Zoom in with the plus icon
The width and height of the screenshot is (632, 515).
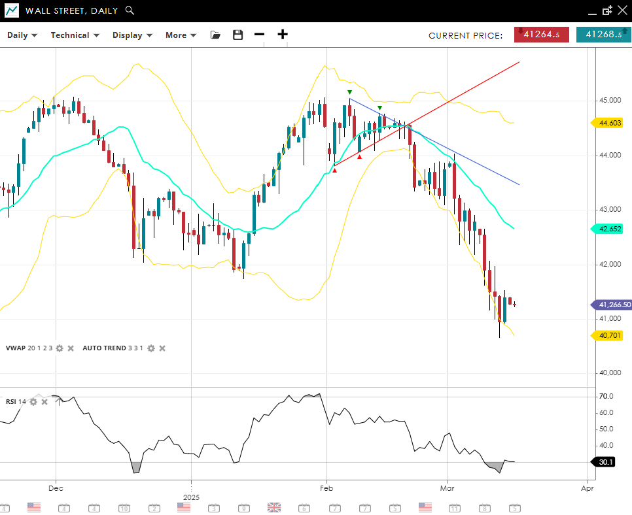coord(283,35)
